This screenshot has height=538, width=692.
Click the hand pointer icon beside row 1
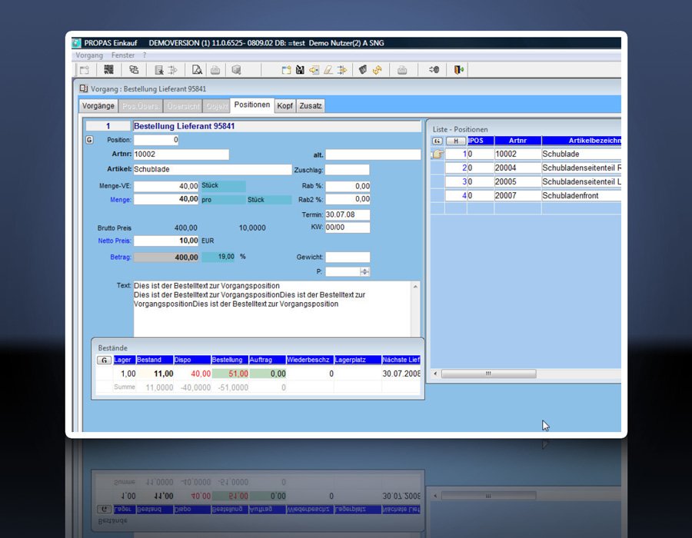coord(437,154)
